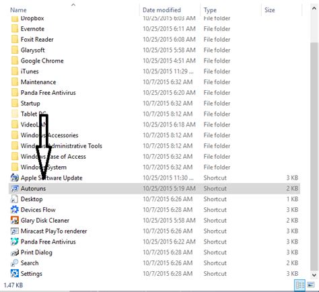319x292 pixels.
Task: Click Panda Free Antivirus shortcut date 6:22 AM
Action: coord(169,242)
